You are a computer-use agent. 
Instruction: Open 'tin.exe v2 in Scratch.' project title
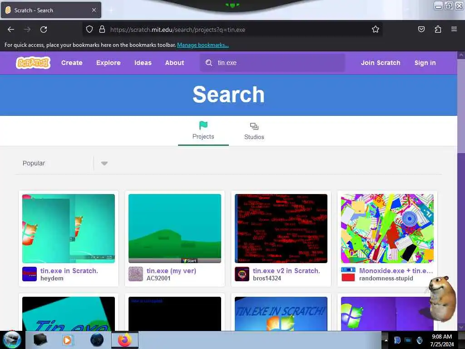coord(286,271)
